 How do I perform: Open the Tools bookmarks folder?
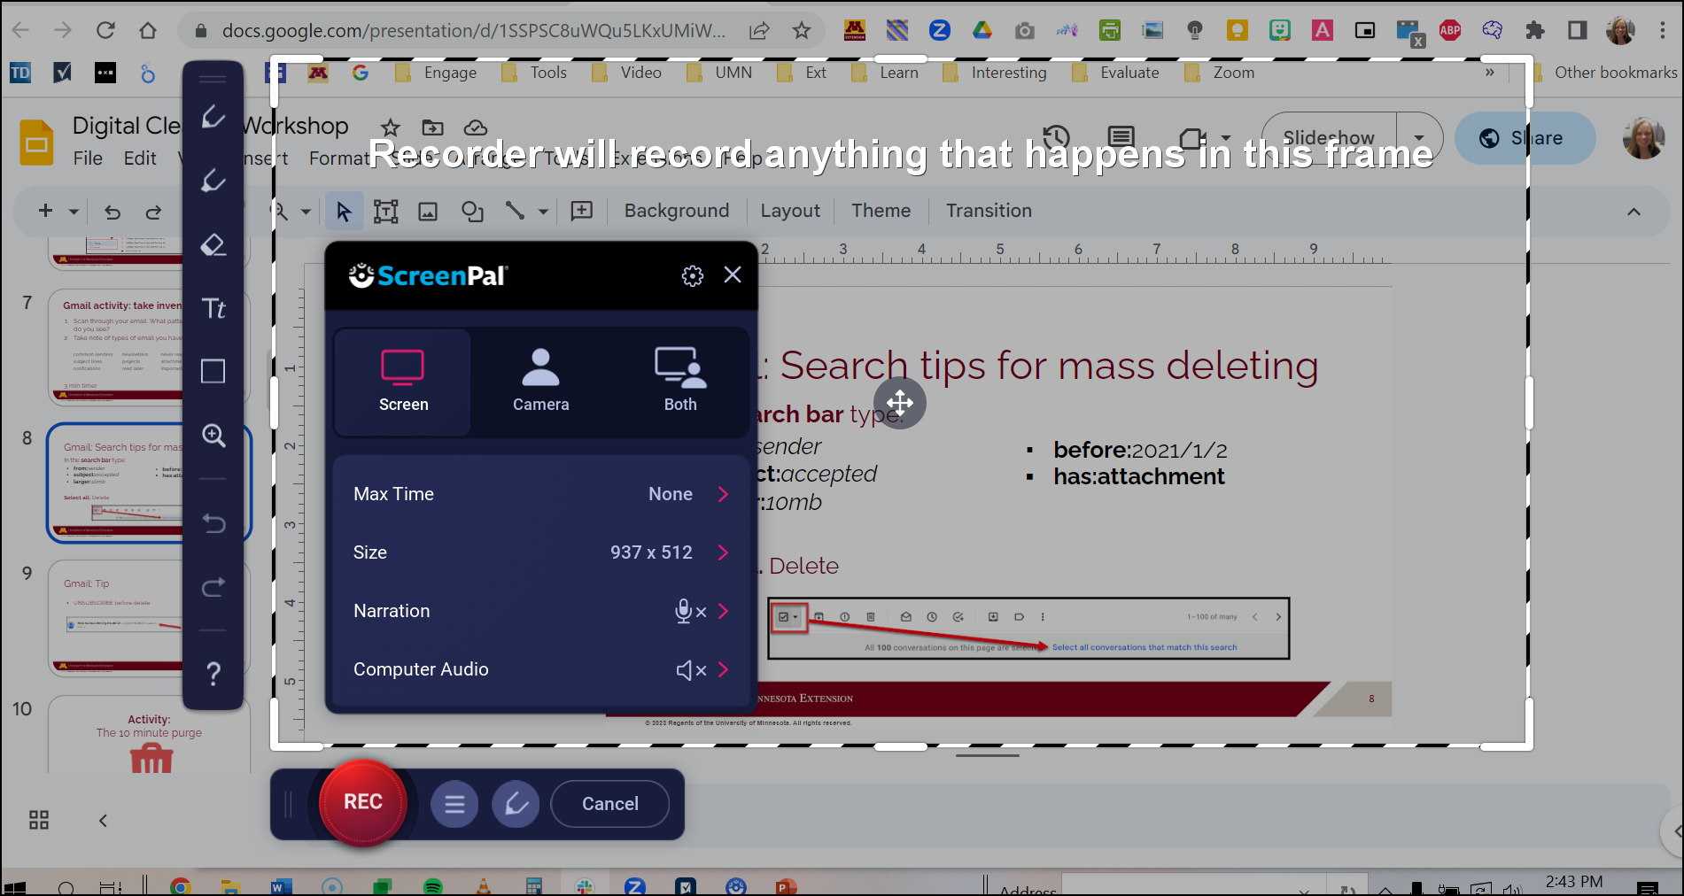[534, 73]
